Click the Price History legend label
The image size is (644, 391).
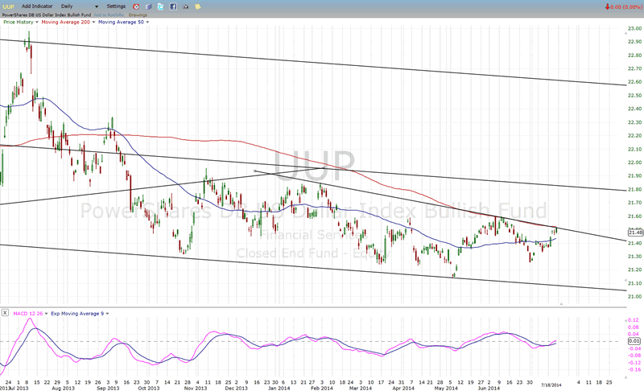[x=19, y=23]
